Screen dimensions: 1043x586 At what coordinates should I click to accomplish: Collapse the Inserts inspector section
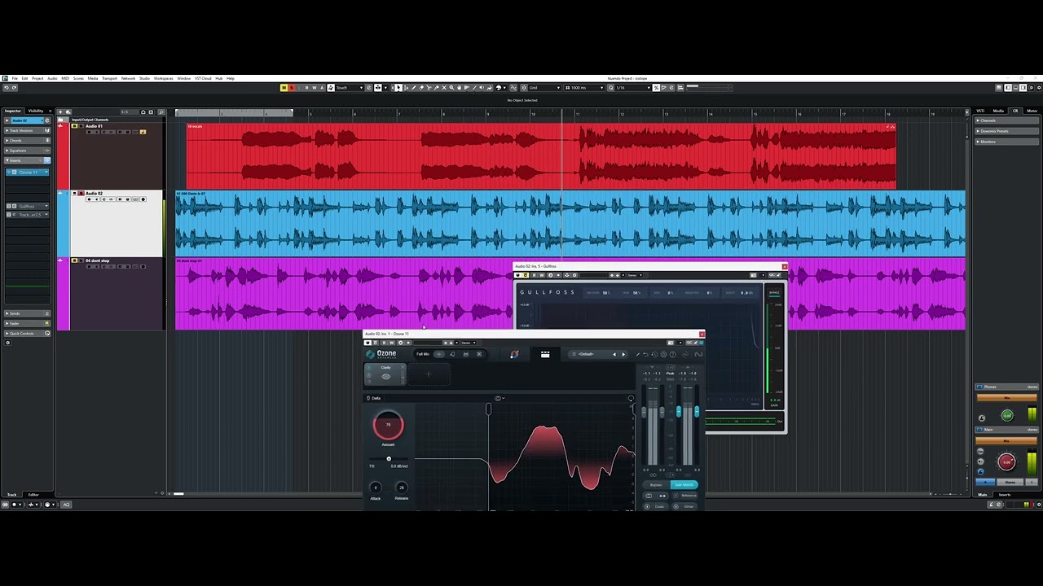point(27,160)
